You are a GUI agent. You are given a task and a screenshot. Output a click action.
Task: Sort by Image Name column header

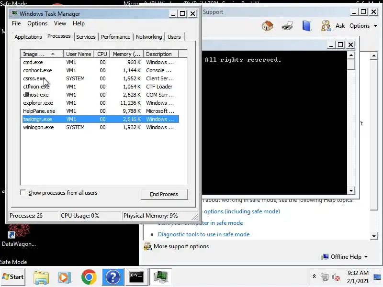(x=42, y=54)
